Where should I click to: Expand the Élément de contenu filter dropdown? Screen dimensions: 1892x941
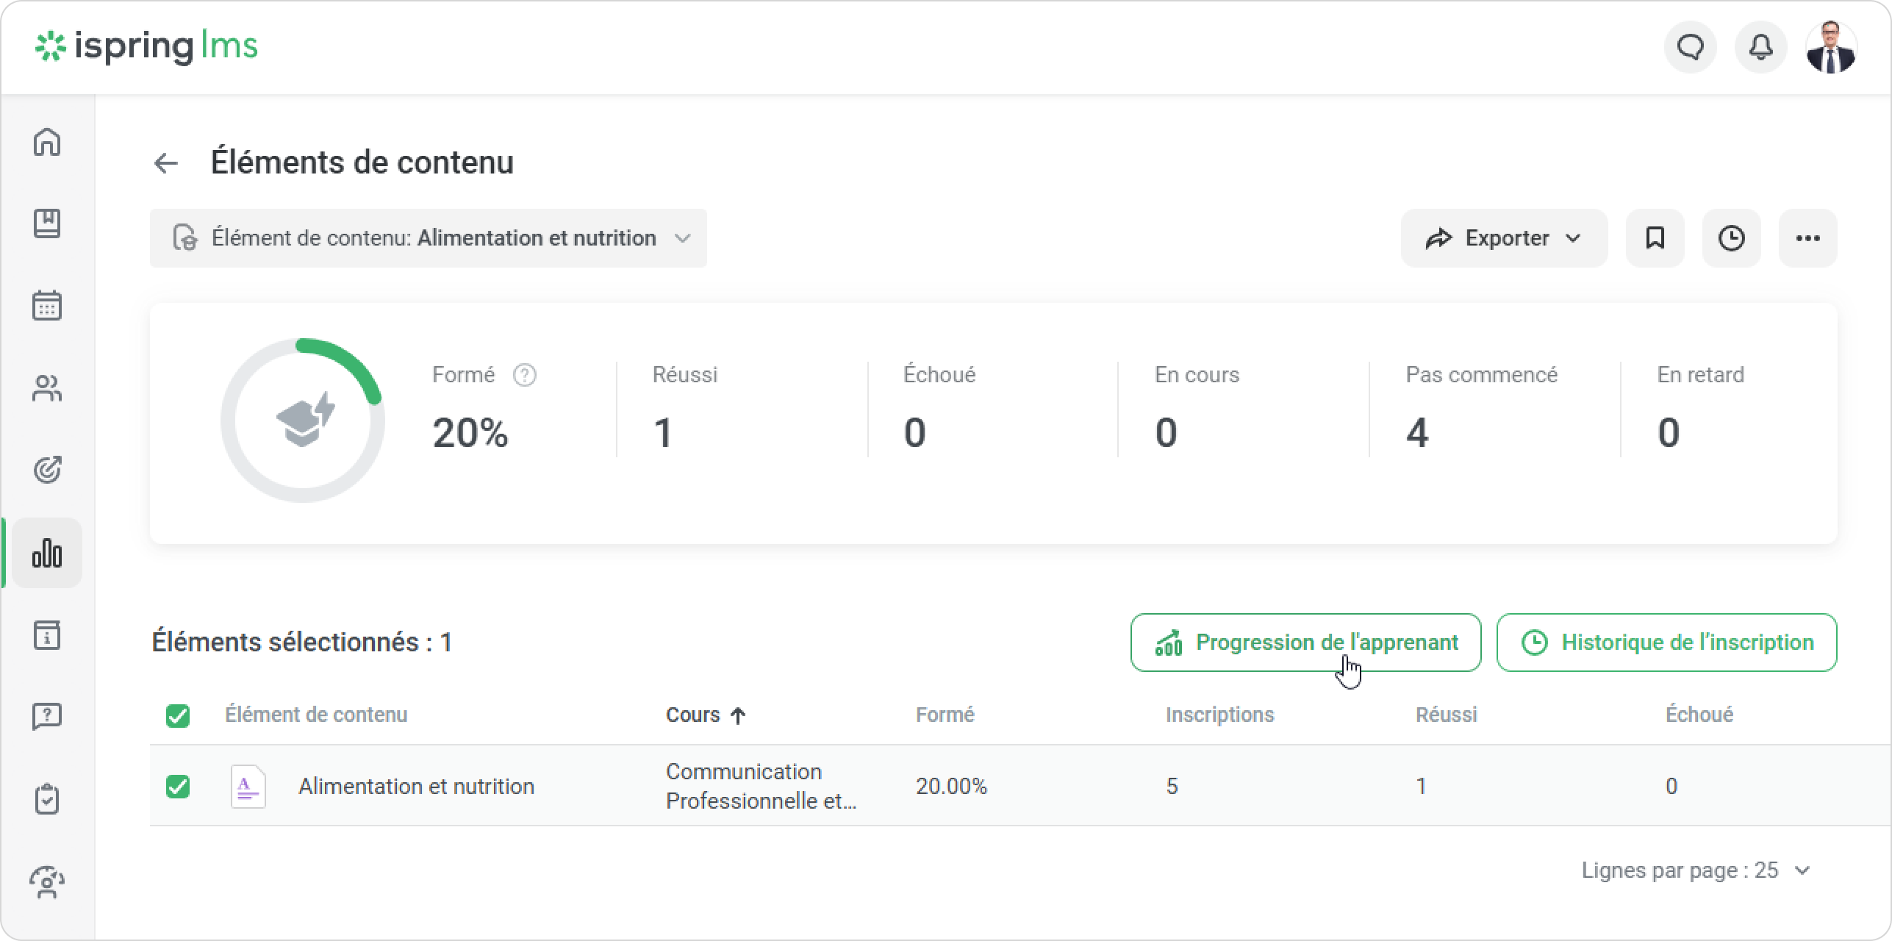point(429,238)
